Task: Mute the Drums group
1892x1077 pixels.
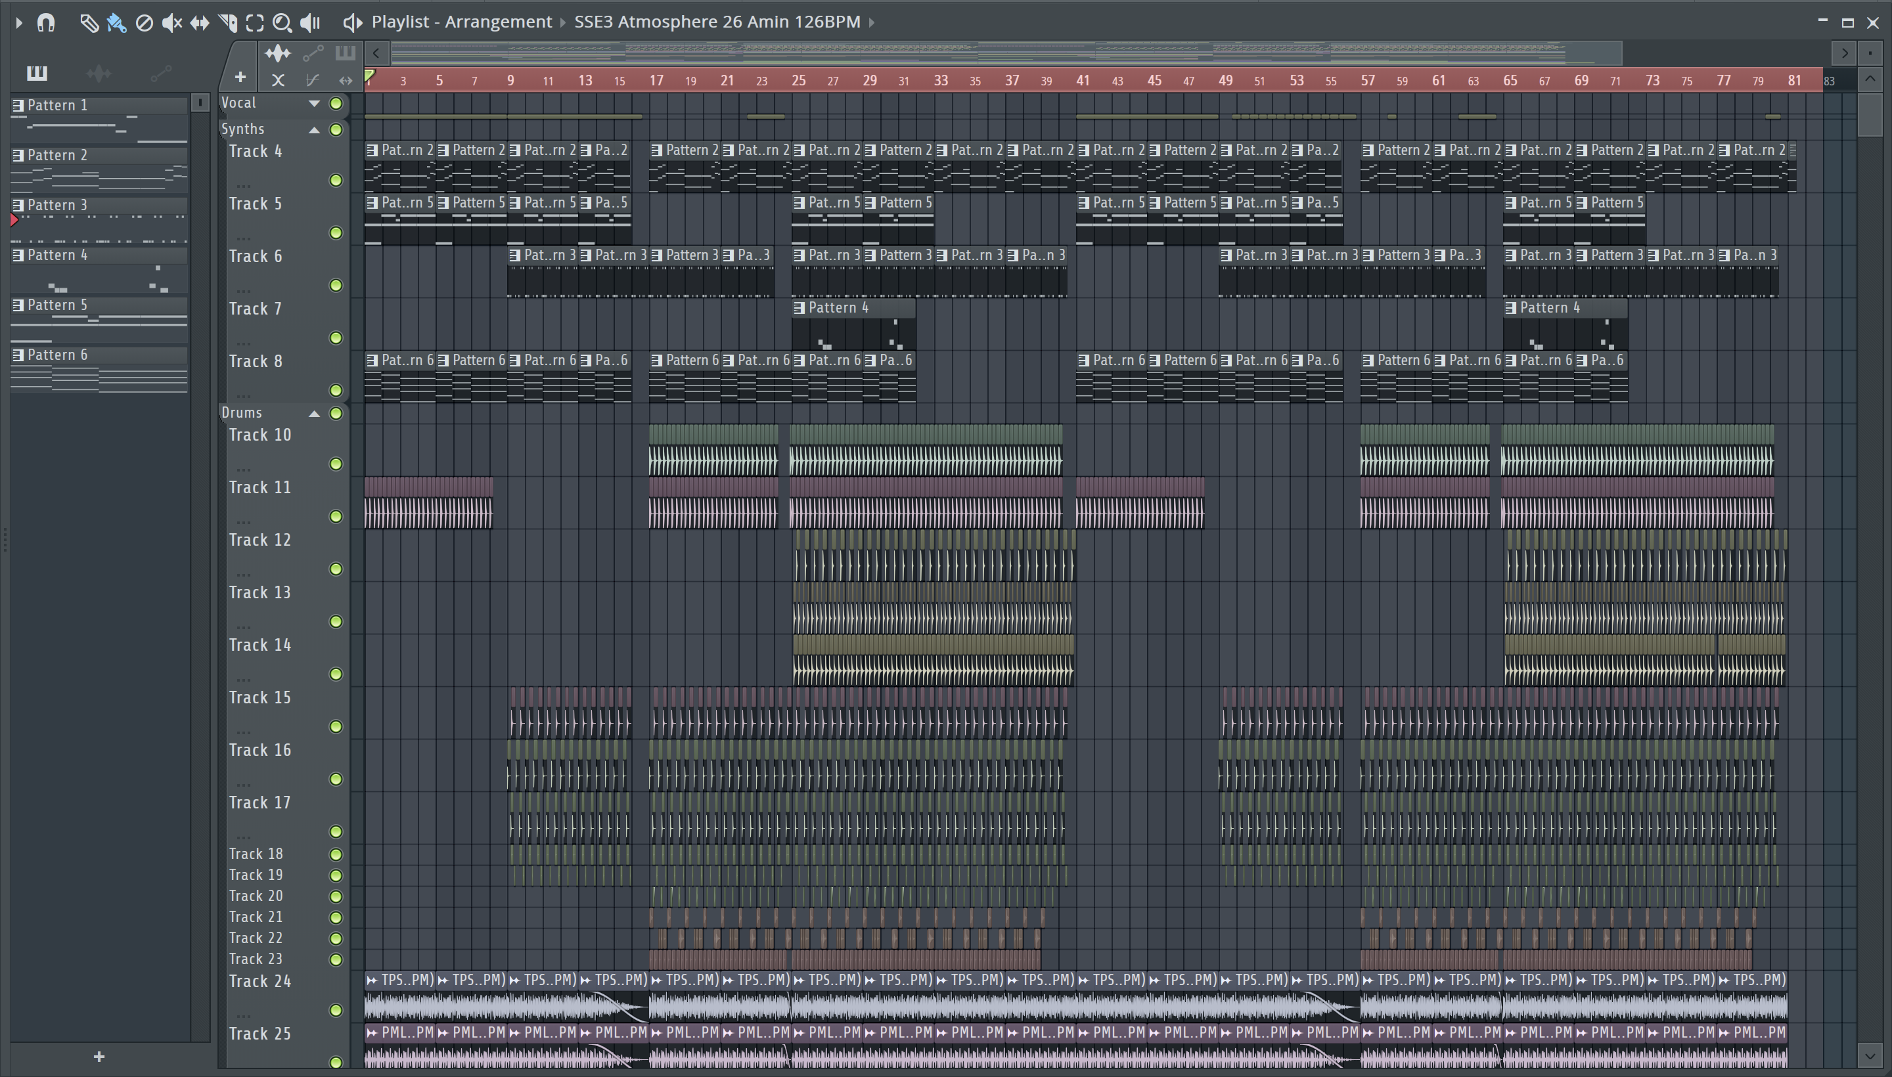Action: [336, 414]
